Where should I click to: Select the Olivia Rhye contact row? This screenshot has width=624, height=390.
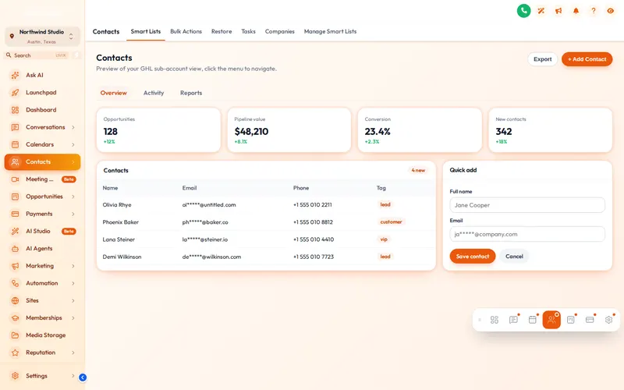click(x=266, y=204)
